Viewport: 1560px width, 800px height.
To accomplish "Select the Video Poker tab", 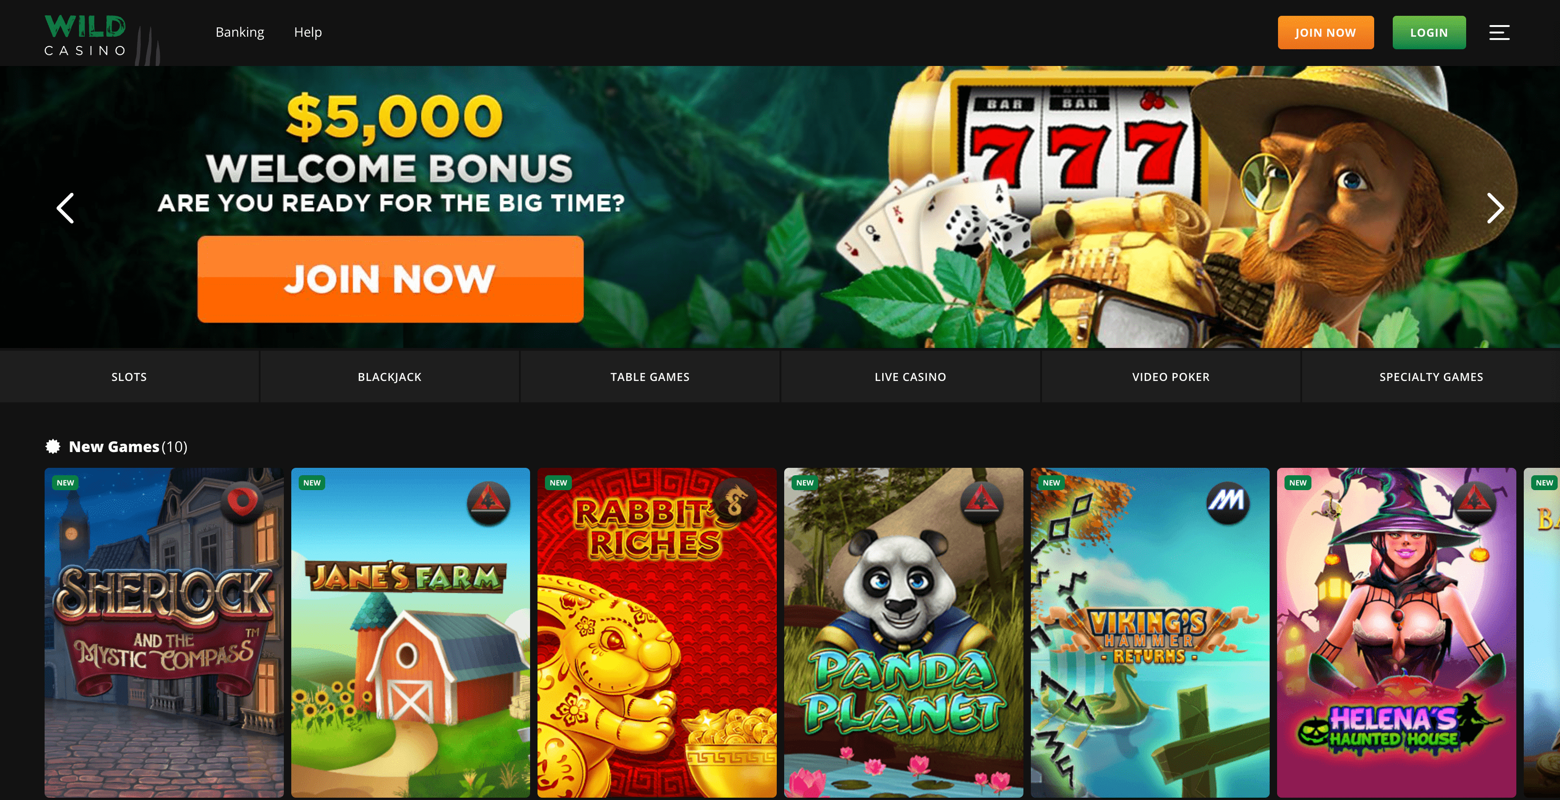I will point(1171,377).
